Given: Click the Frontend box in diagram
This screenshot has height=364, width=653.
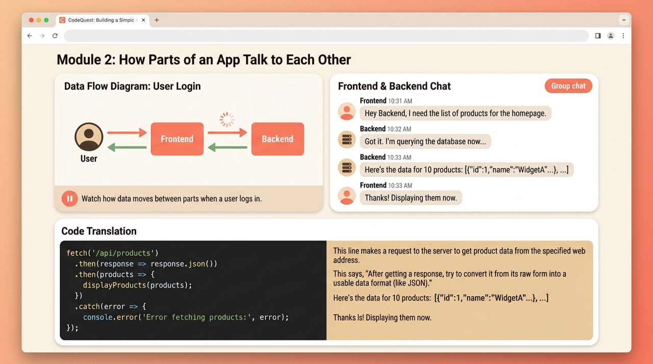Looking at the screenshot, I should pyautogui.click(x=177, y=139).
